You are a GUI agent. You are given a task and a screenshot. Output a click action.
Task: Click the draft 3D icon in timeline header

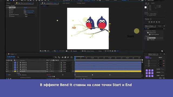pyautogui.click(x=59, y=57)
